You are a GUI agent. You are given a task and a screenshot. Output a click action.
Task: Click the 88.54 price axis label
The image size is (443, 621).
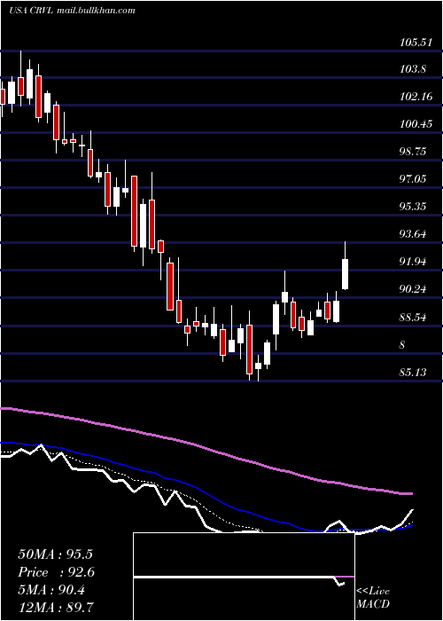point(413,318)
